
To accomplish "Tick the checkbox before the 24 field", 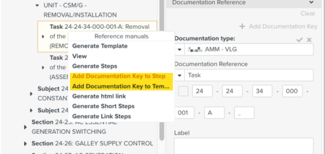I will pos(183,91).
